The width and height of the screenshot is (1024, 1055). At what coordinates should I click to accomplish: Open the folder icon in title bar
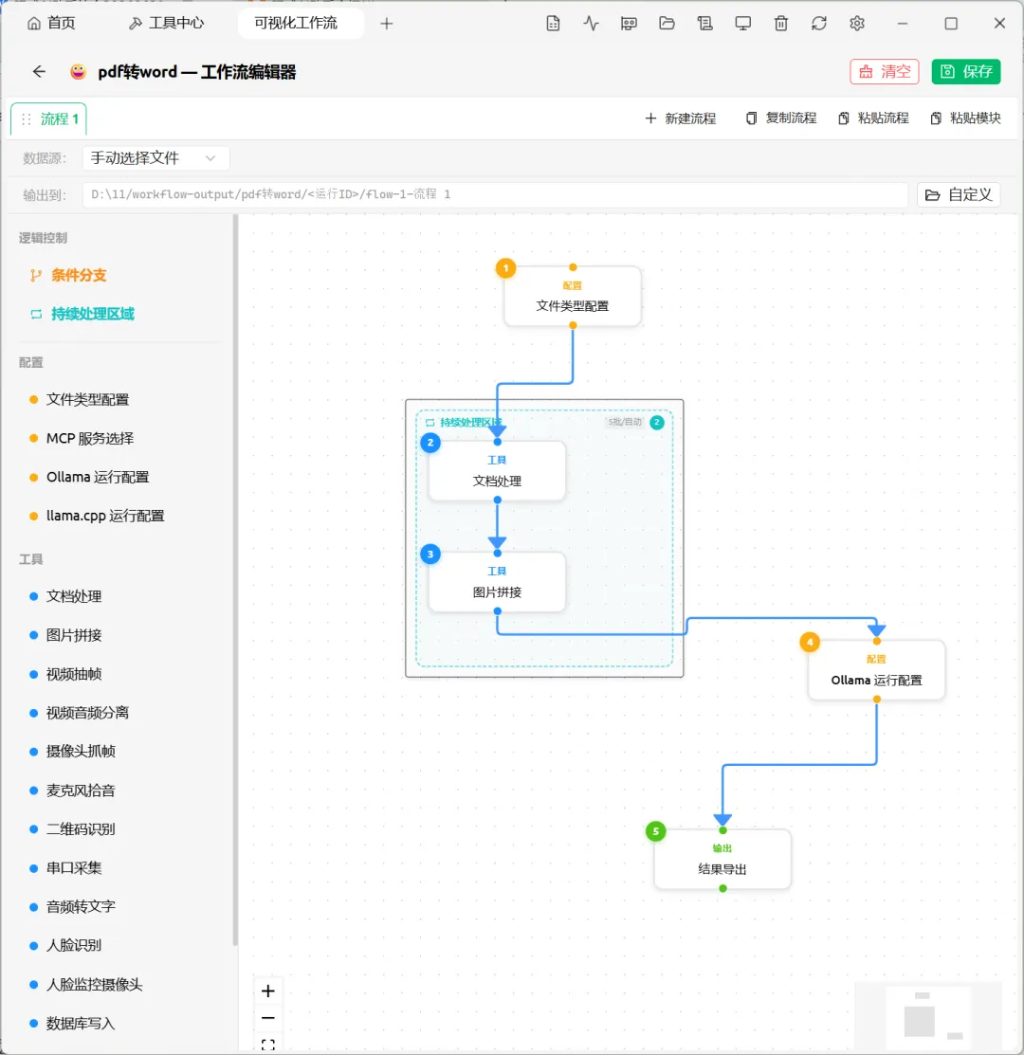click(667, 24)
